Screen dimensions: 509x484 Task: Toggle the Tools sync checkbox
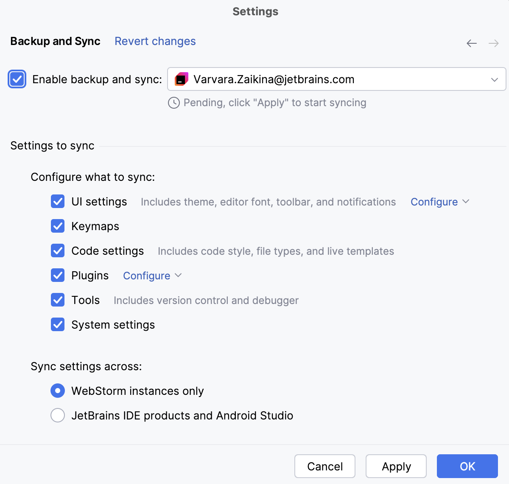click(x=58, y=300)
